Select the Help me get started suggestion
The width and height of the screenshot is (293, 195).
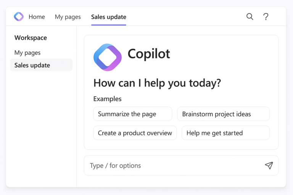tap(225, 133)
